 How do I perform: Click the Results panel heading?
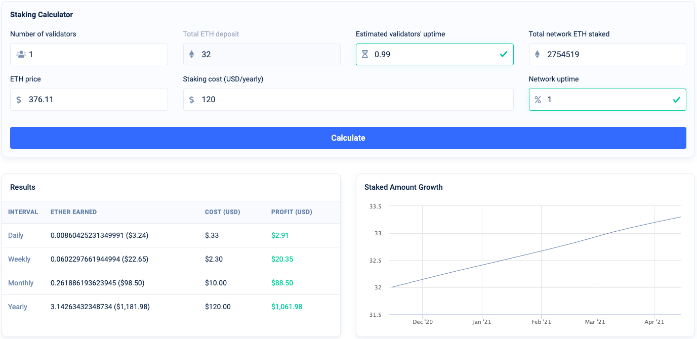click(x=23, y=187)
